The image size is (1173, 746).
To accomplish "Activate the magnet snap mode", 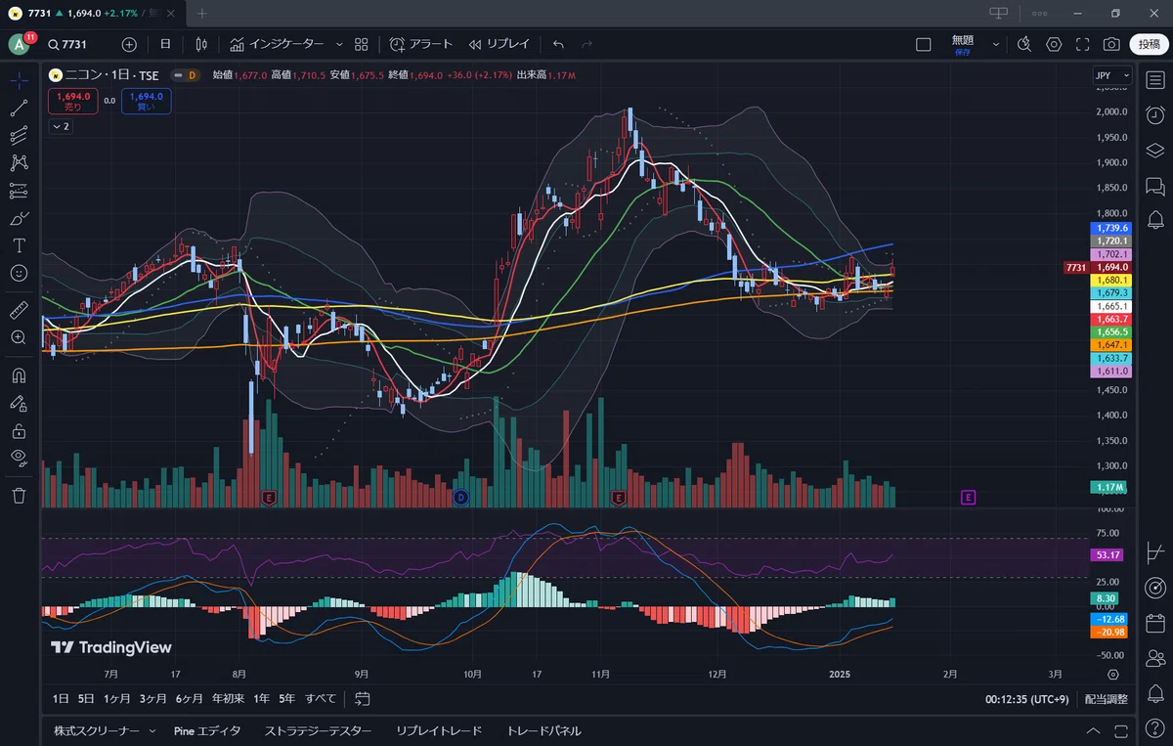I will pyautogui.click(x=19, y=374).
